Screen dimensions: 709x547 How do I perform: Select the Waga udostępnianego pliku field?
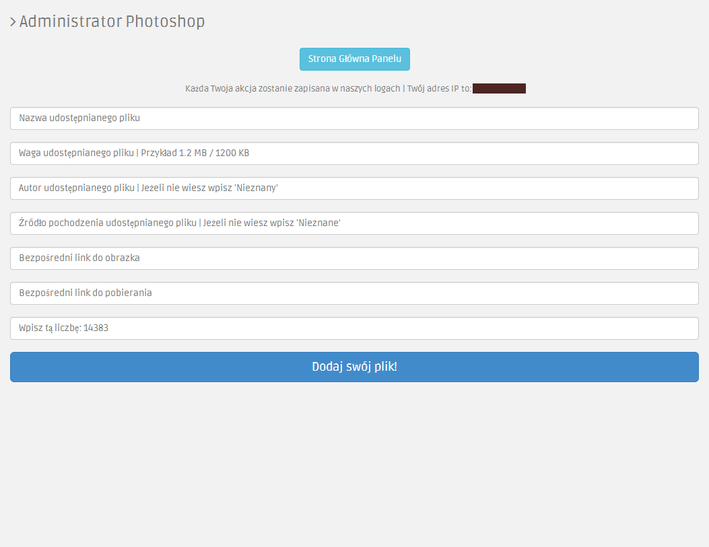click(354, 153)
